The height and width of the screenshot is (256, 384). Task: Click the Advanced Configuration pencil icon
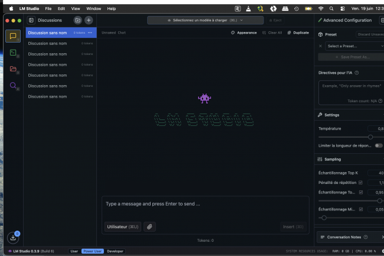(x=320, y=20)
